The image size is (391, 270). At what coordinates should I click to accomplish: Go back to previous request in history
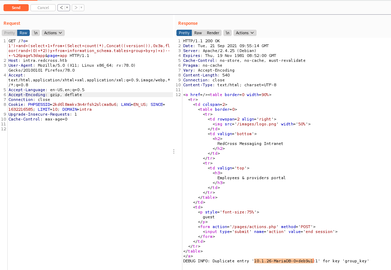61,8
